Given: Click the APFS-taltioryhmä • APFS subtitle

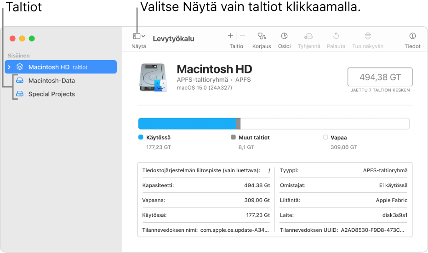Looking at the screenshot, I should click(x=214, y=79).
